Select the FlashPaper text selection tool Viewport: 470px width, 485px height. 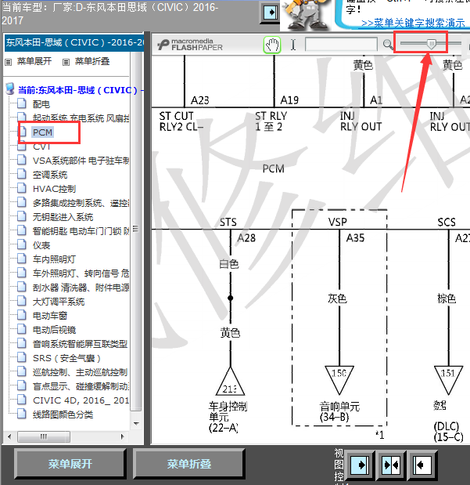point(293,45)
